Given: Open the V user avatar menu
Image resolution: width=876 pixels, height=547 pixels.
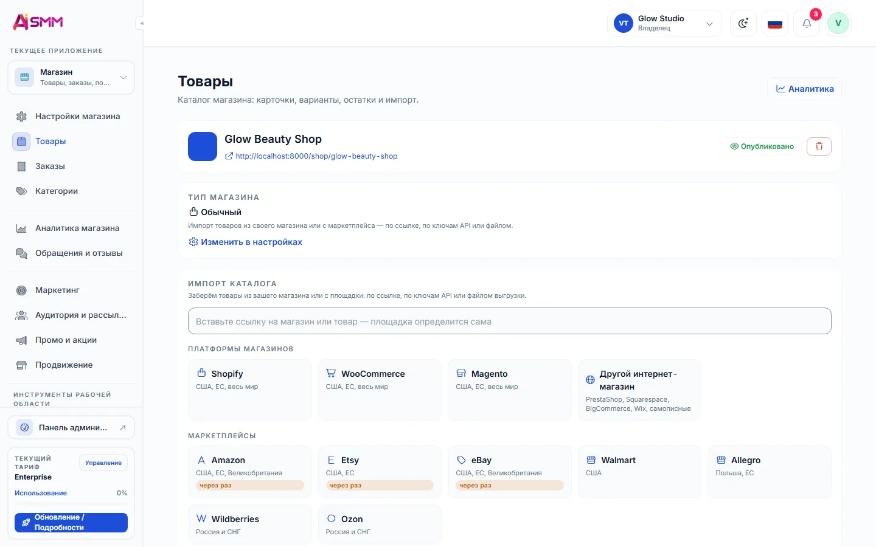Looking at the screenshot, I should click(x=838, y=23).
